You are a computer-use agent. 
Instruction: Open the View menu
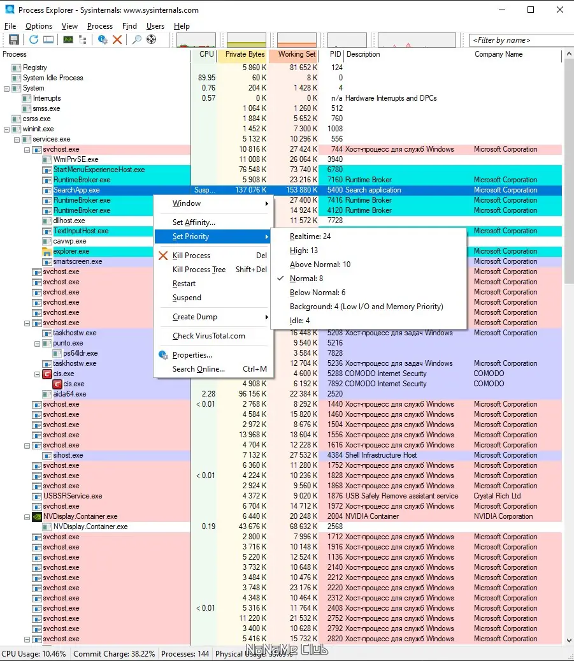pos(69,26)
